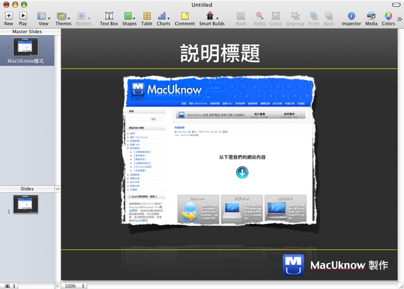Viewport: 404px width, 289px height.
Task: Add a Comment to slide
Action: (185, 19)
